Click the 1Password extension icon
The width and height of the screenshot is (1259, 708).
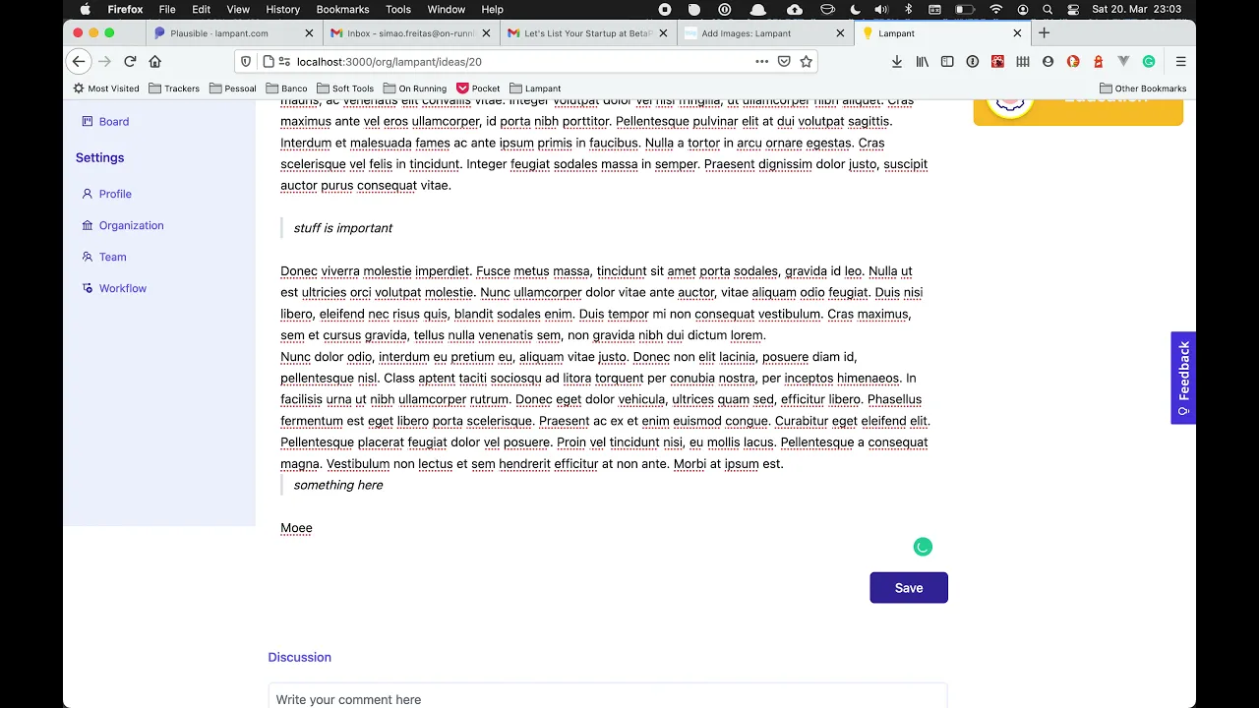coord(973,61)
